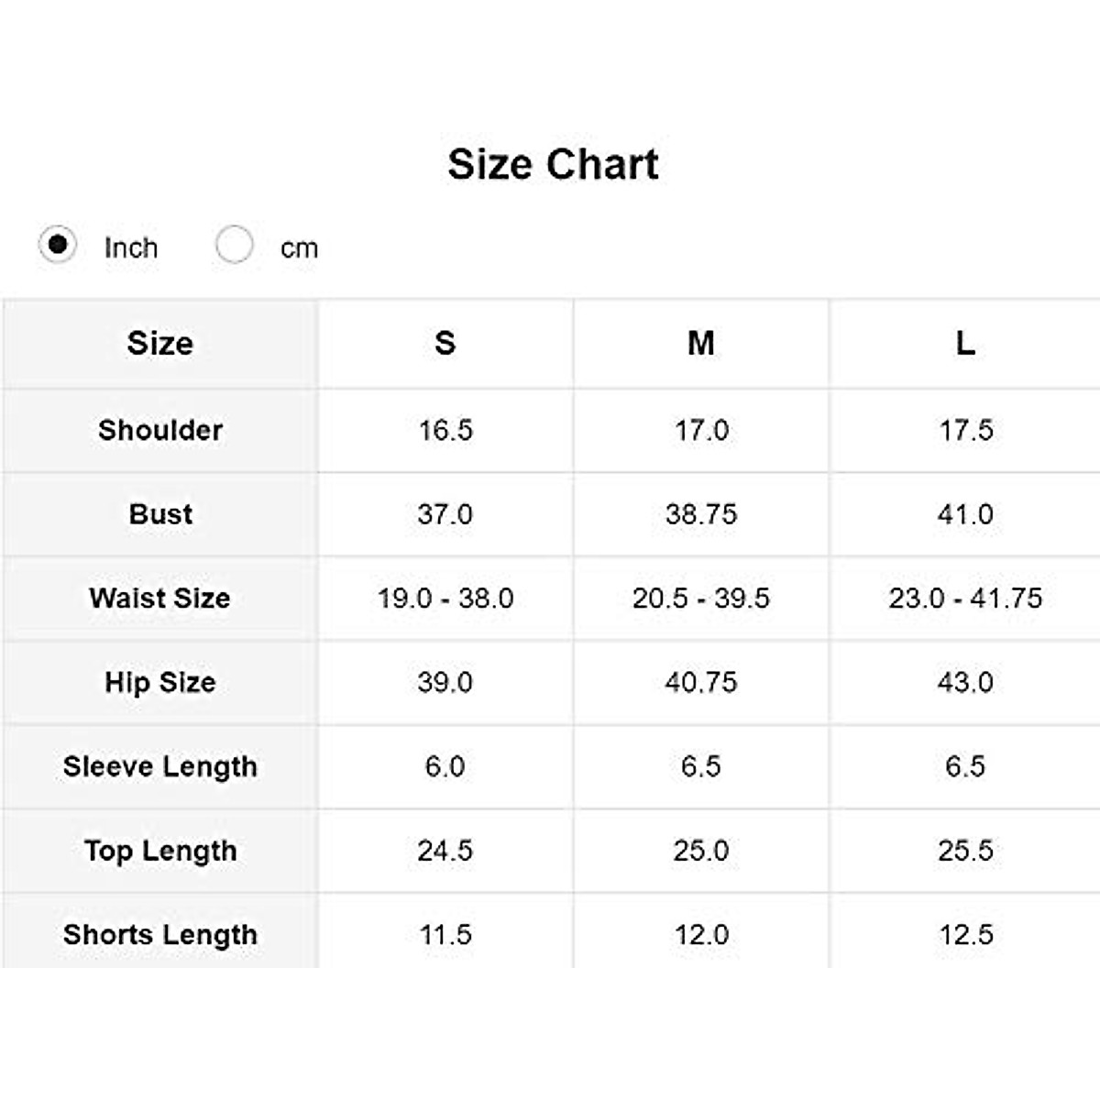Select the Shorts Length row label
The image size is (1100, 1100).
(160, 934)
